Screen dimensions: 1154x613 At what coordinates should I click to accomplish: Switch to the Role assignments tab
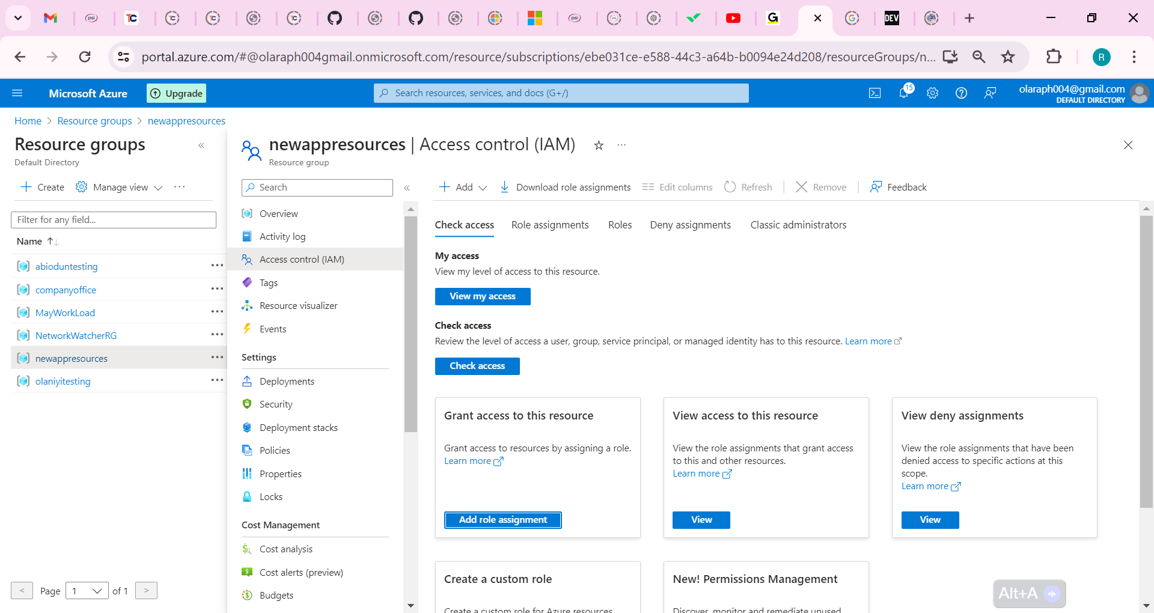click(x=550, y=225)
